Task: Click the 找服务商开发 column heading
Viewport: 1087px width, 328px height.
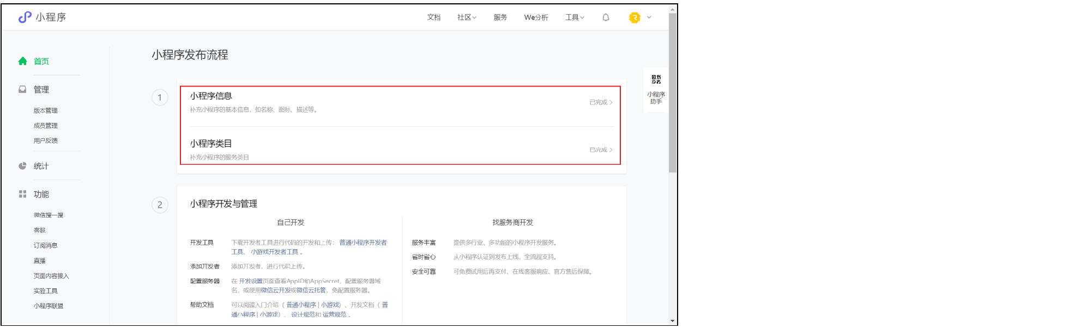Action: [513, 222]
